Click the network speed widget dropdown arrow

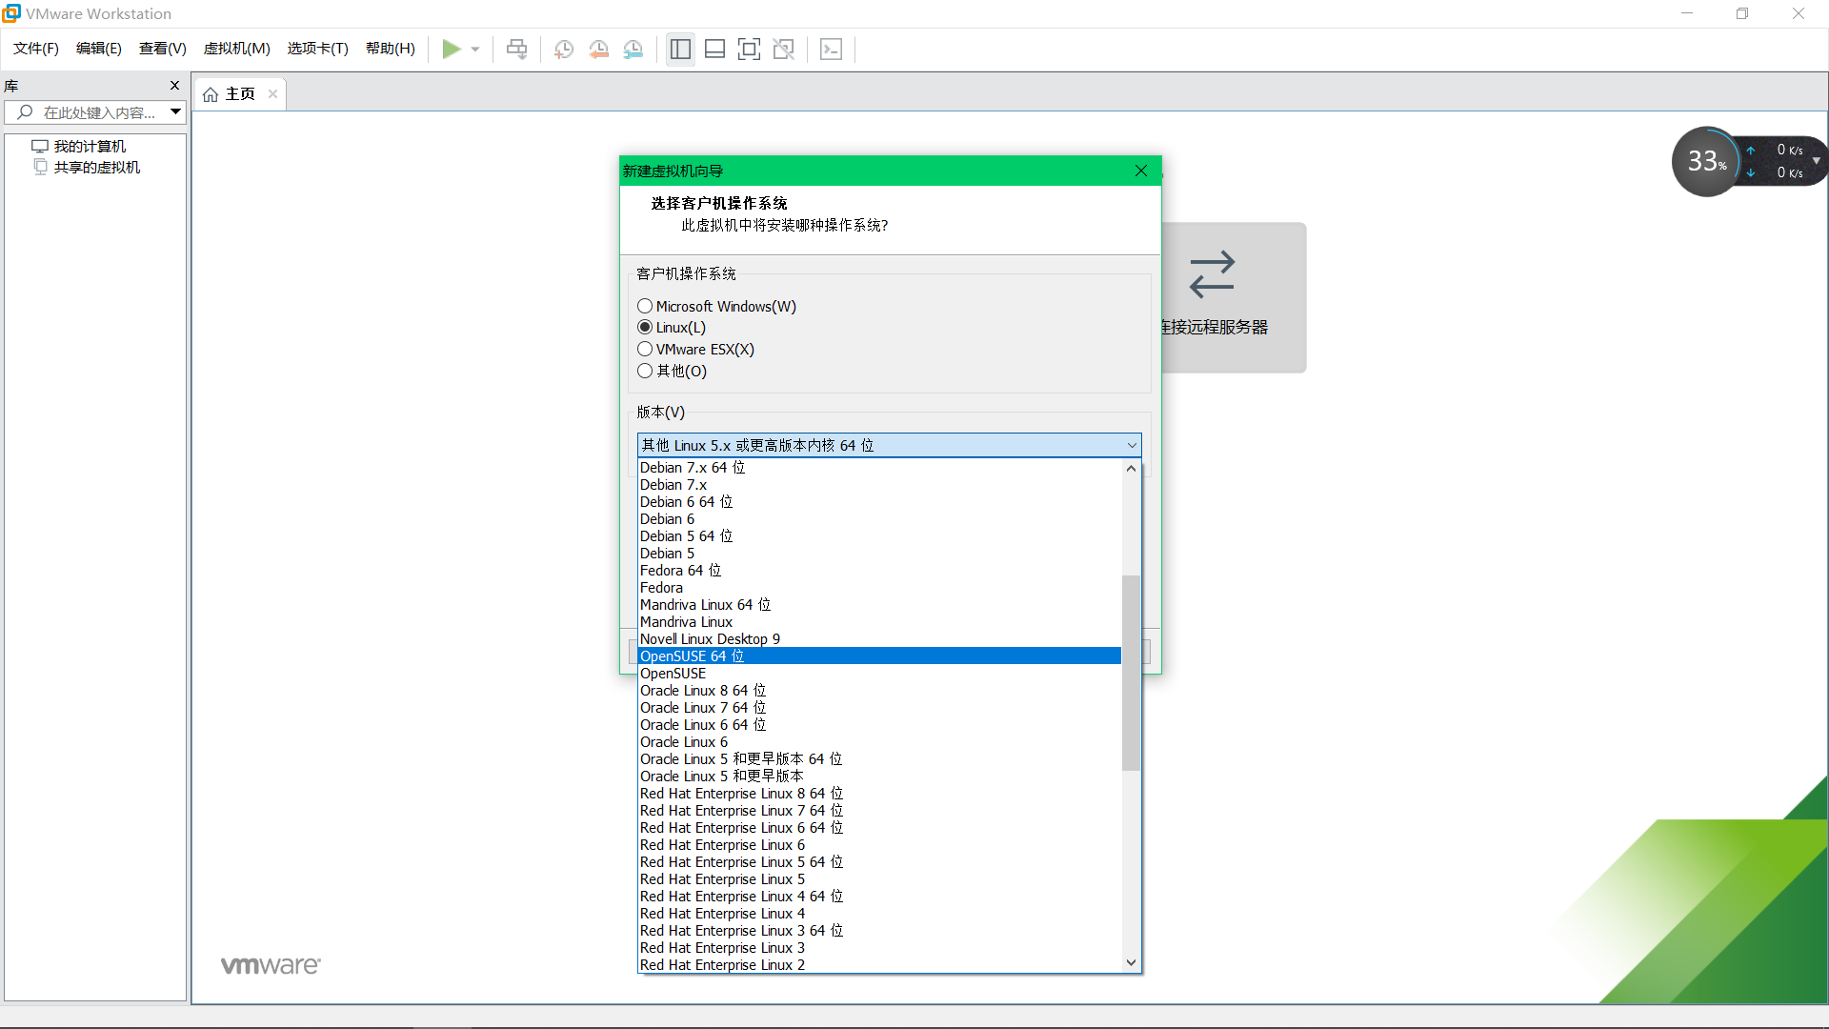tap(1817, 161)
